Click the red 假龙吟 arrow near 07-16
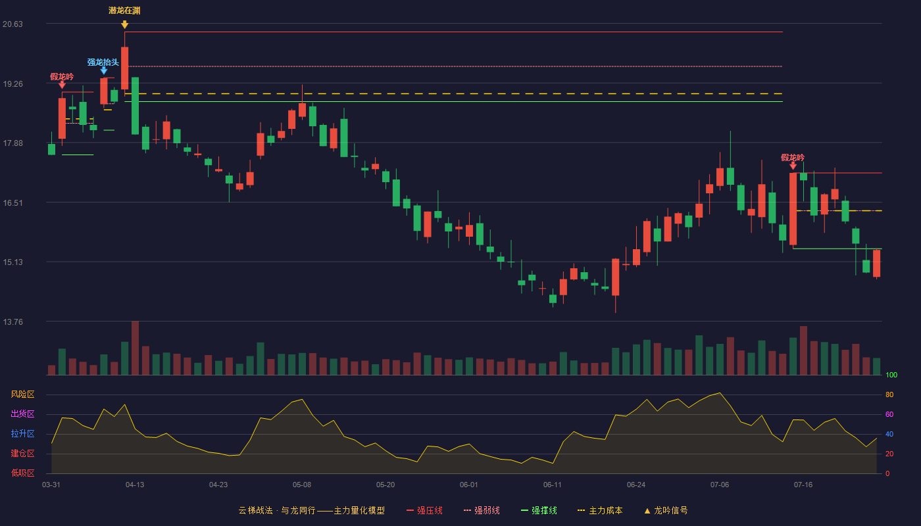 pos(793,166)
